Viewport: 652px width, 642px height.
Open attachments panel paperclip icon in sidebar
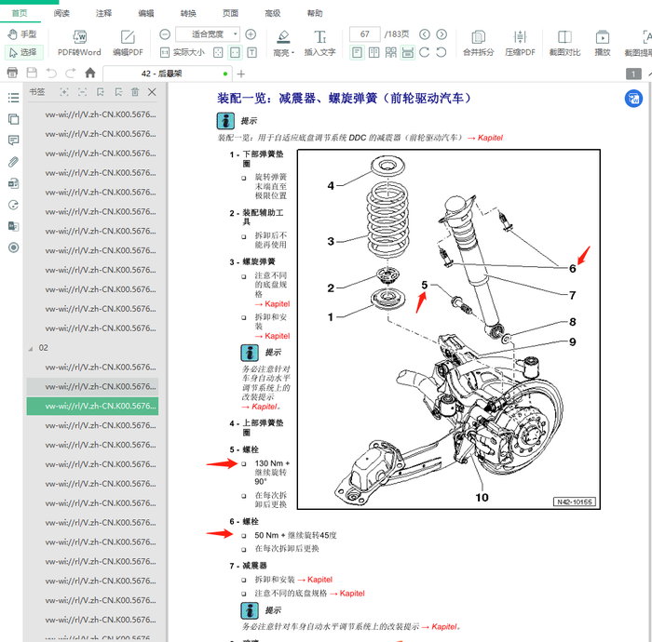click(13, 162)
